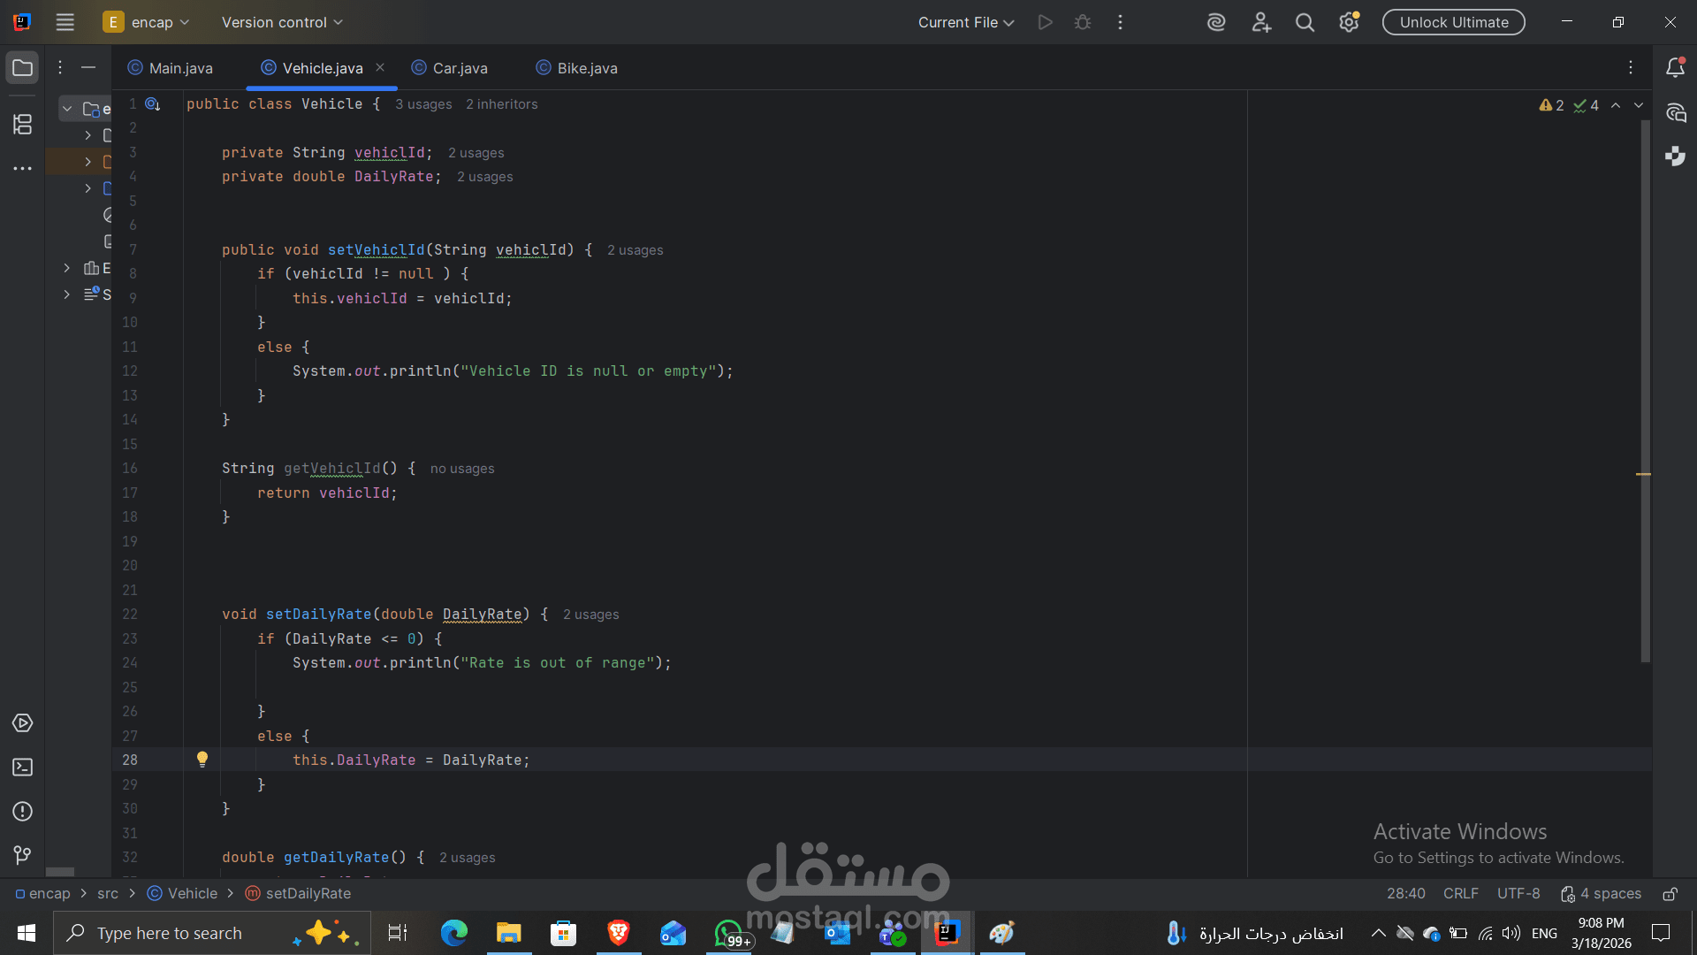
Task: Open Code With Me add-user icon
Action: [1261, 22]
